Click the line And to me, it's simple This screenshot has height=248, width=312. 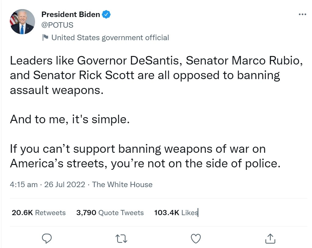70,119
